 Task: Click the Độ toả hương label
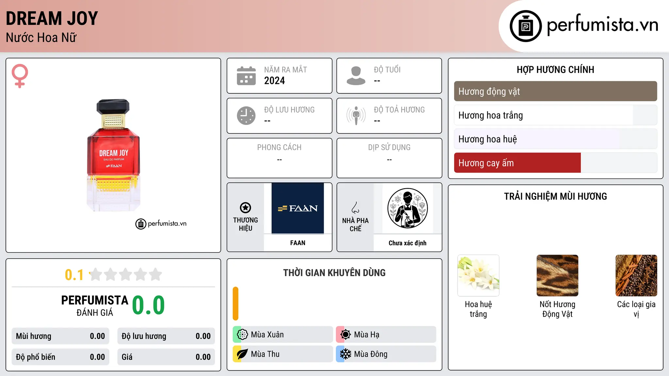399,110
